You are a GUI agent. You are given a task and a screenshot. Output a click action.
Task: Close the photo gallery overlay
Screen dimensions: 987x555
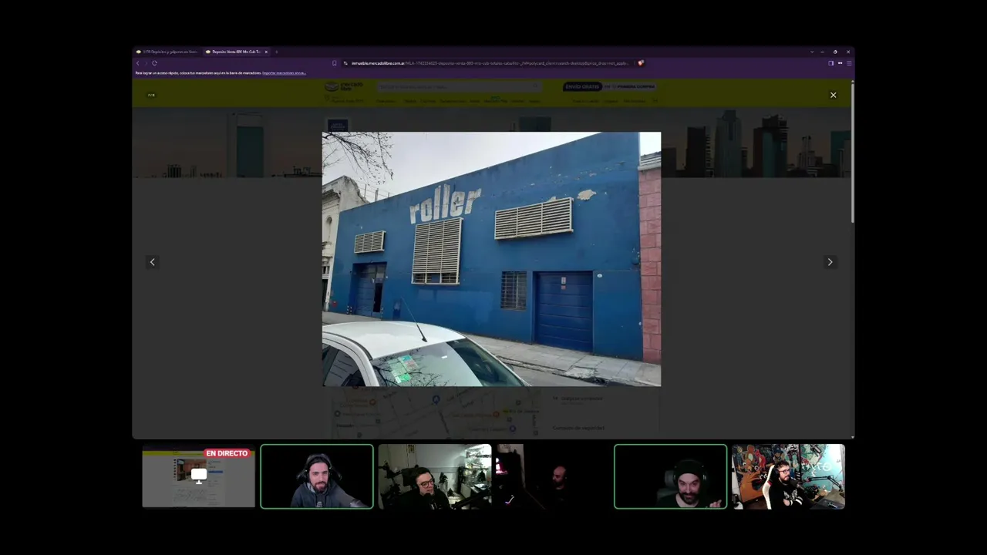(833, 95)
